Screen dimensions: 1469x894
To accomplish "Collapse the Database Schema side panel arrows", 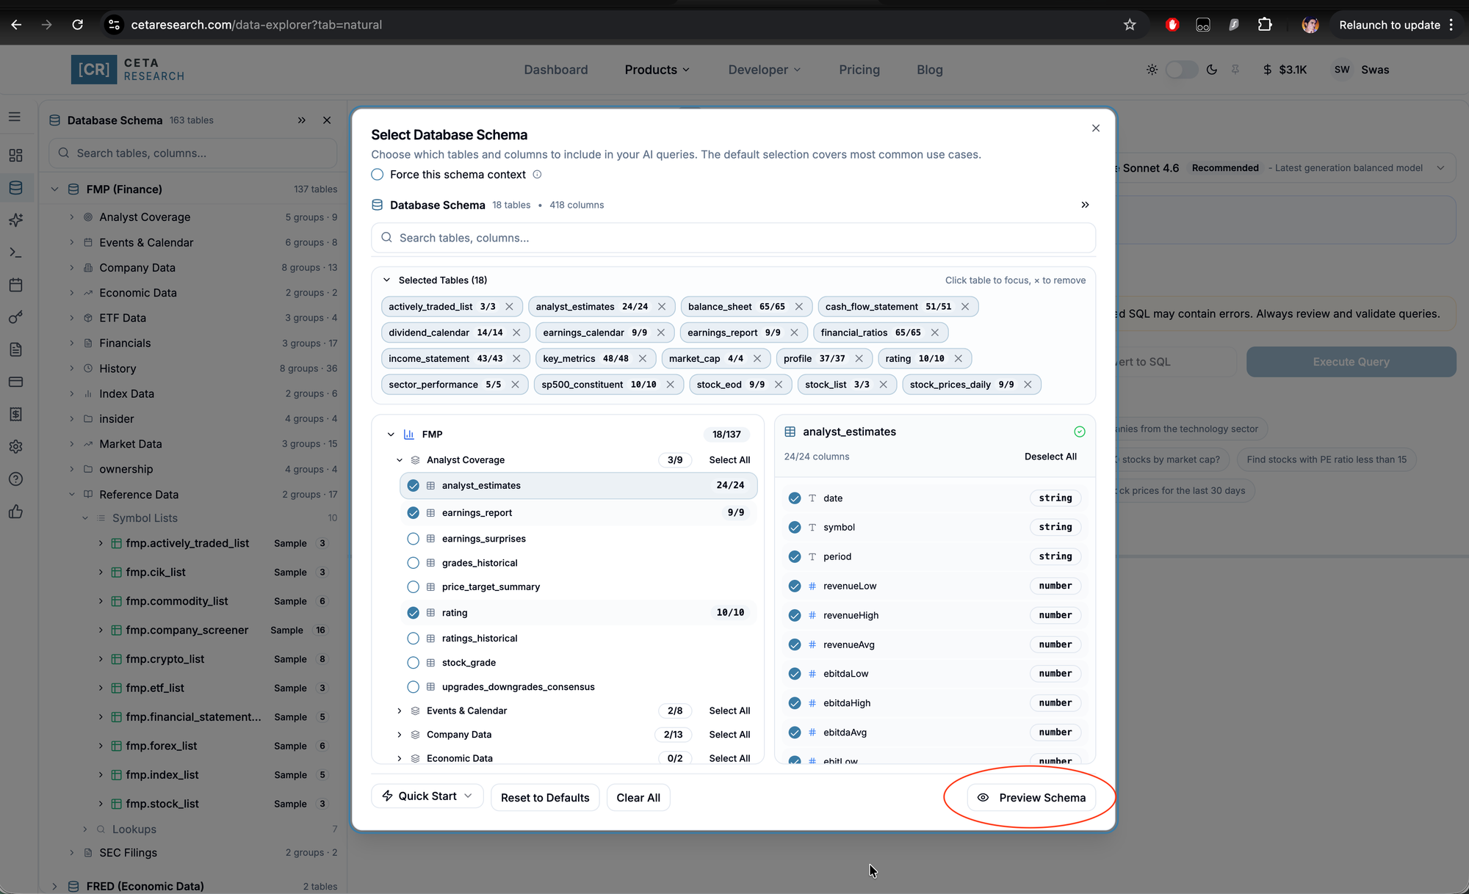I will click(301, 120).
